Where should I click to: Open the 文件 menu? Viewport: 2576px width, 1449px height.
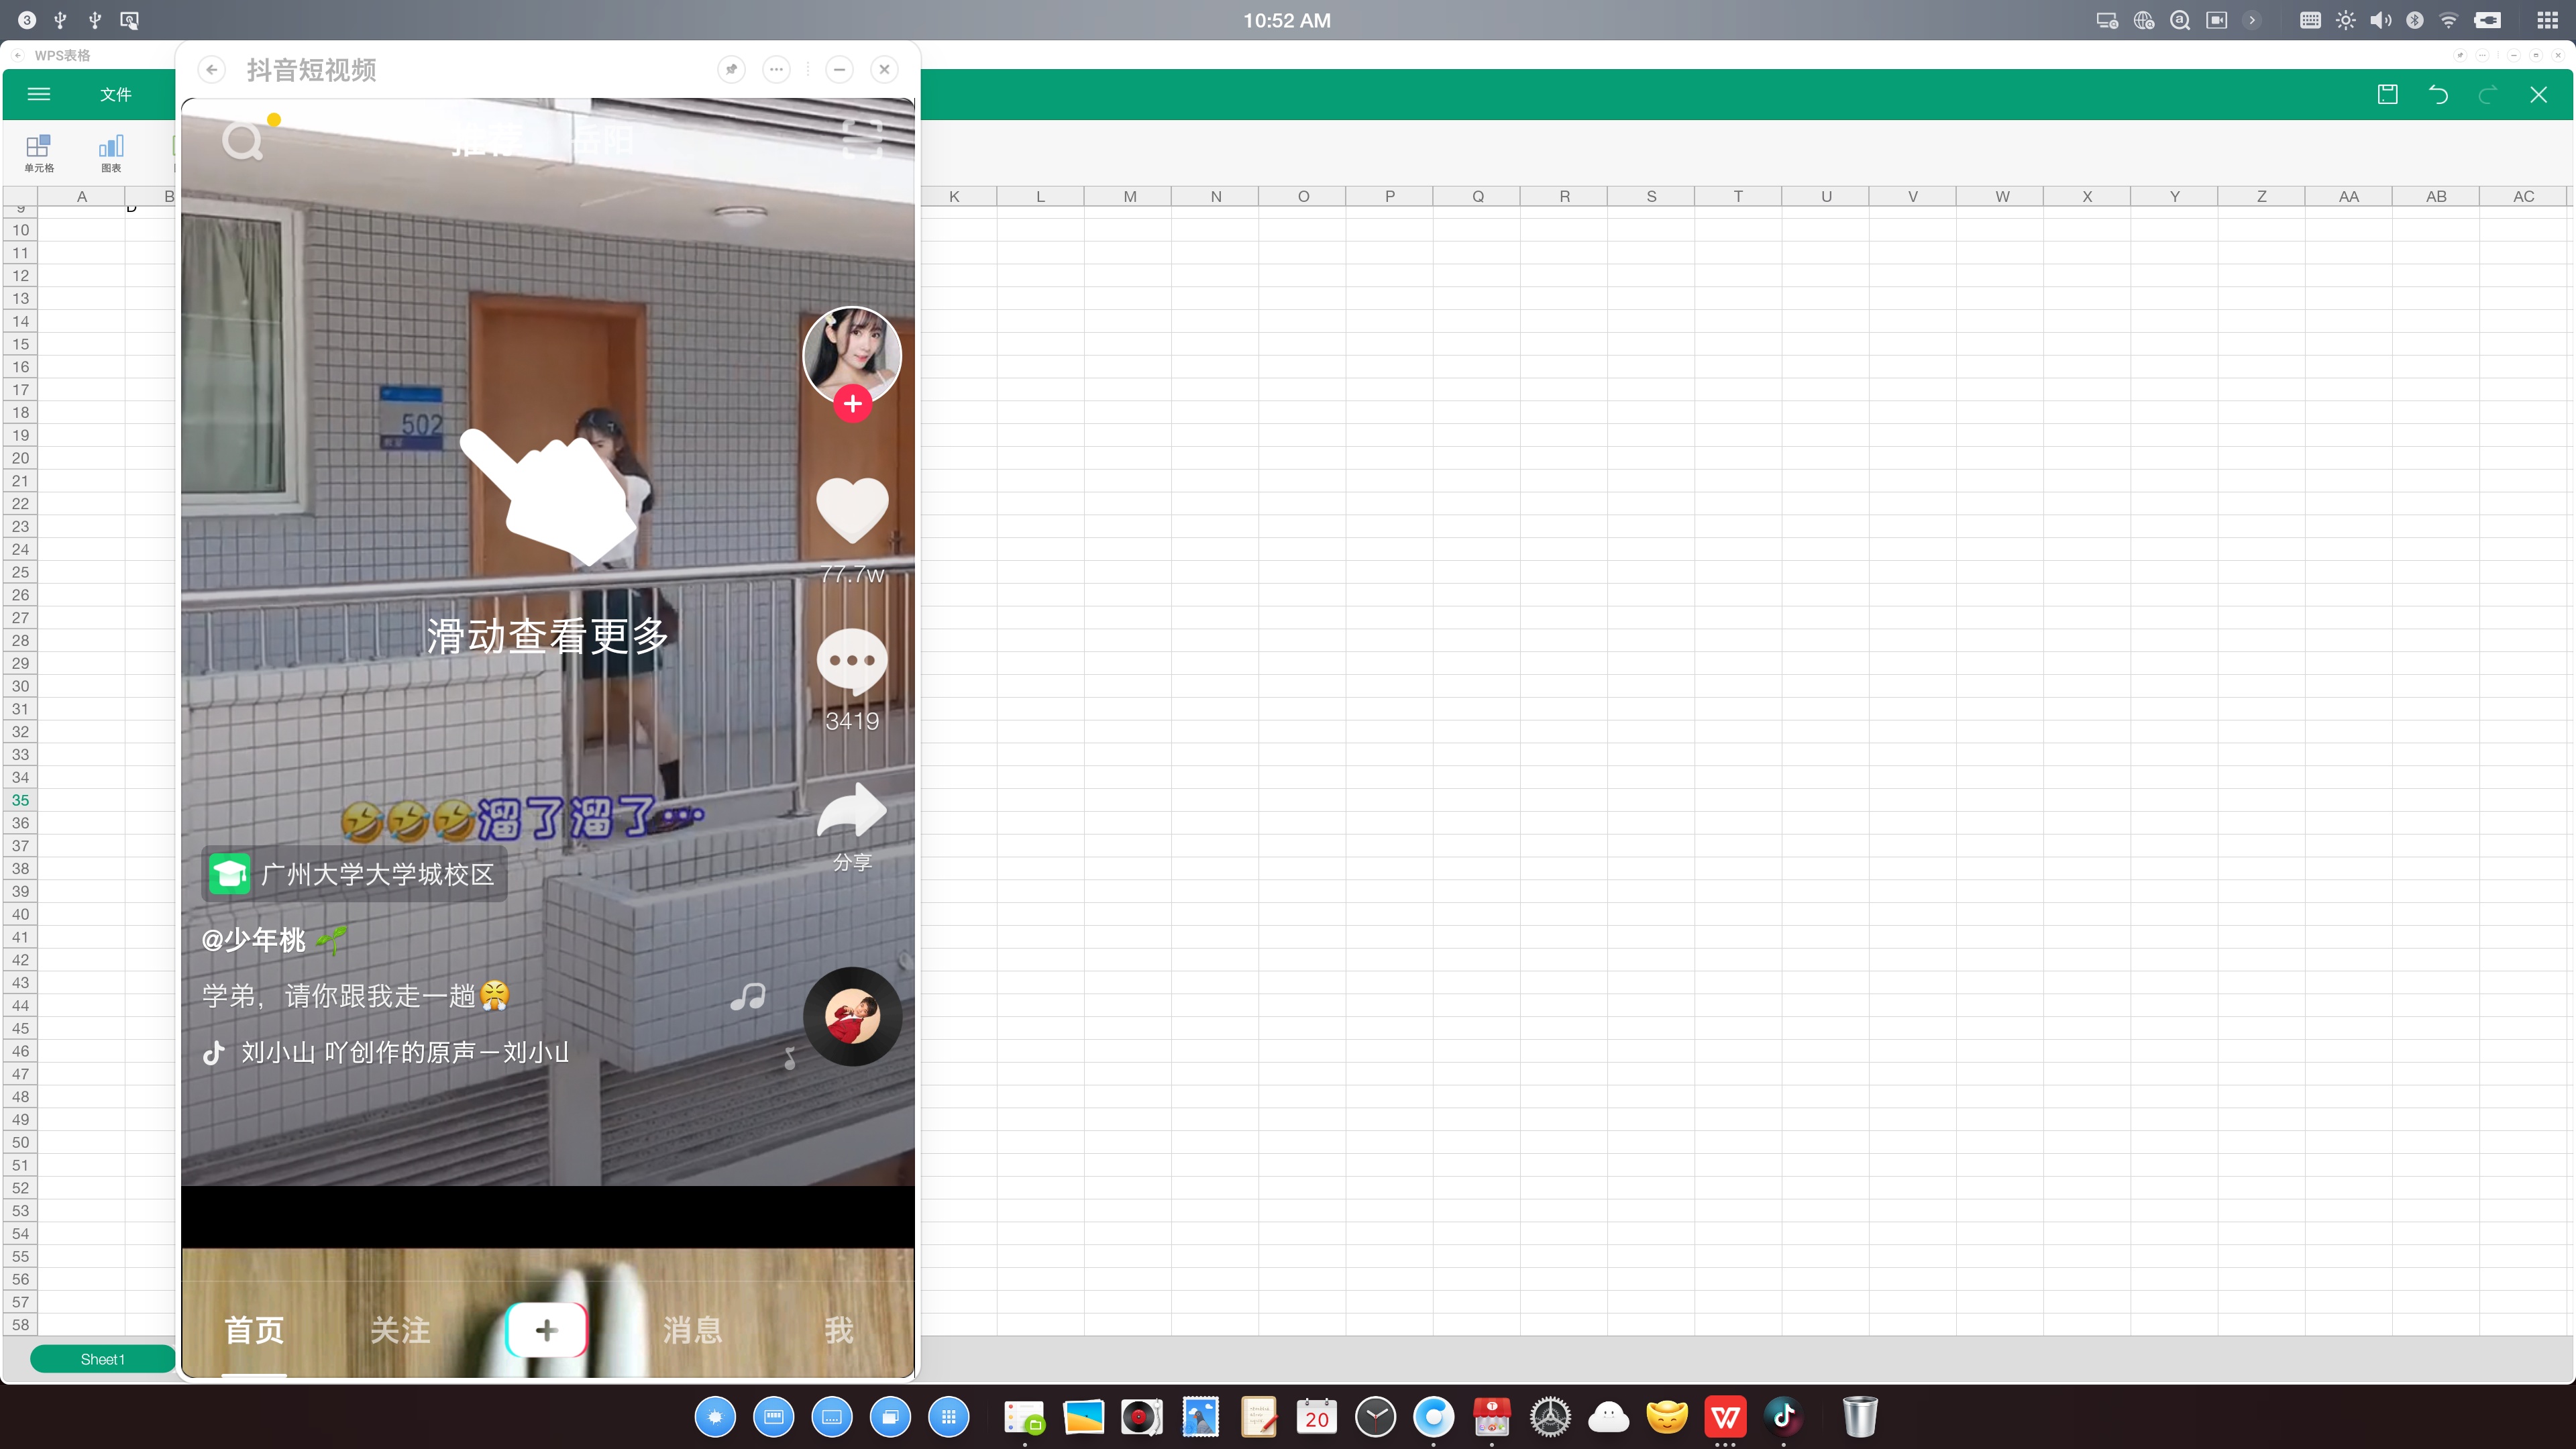(x=115, y=95)
